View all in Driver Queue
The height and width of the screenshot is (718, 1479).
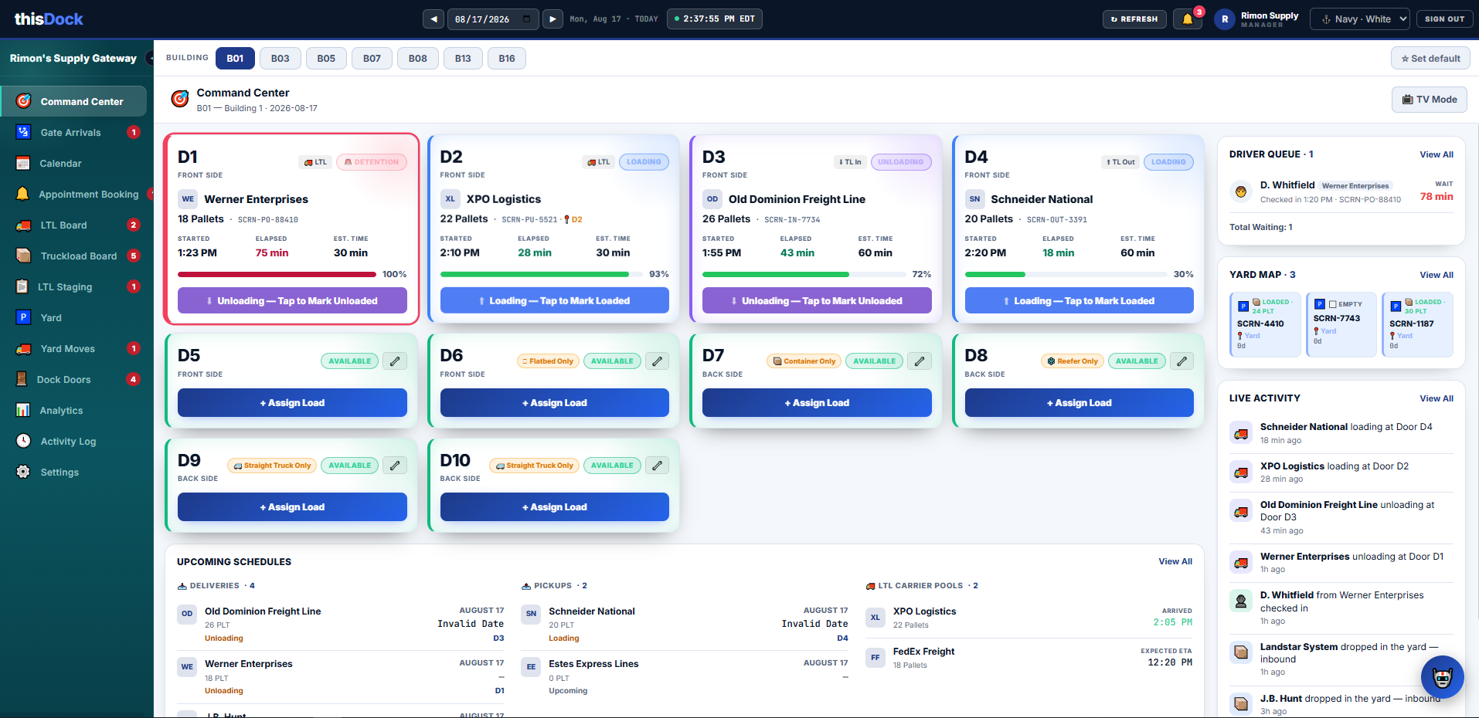coord(1436,154)
